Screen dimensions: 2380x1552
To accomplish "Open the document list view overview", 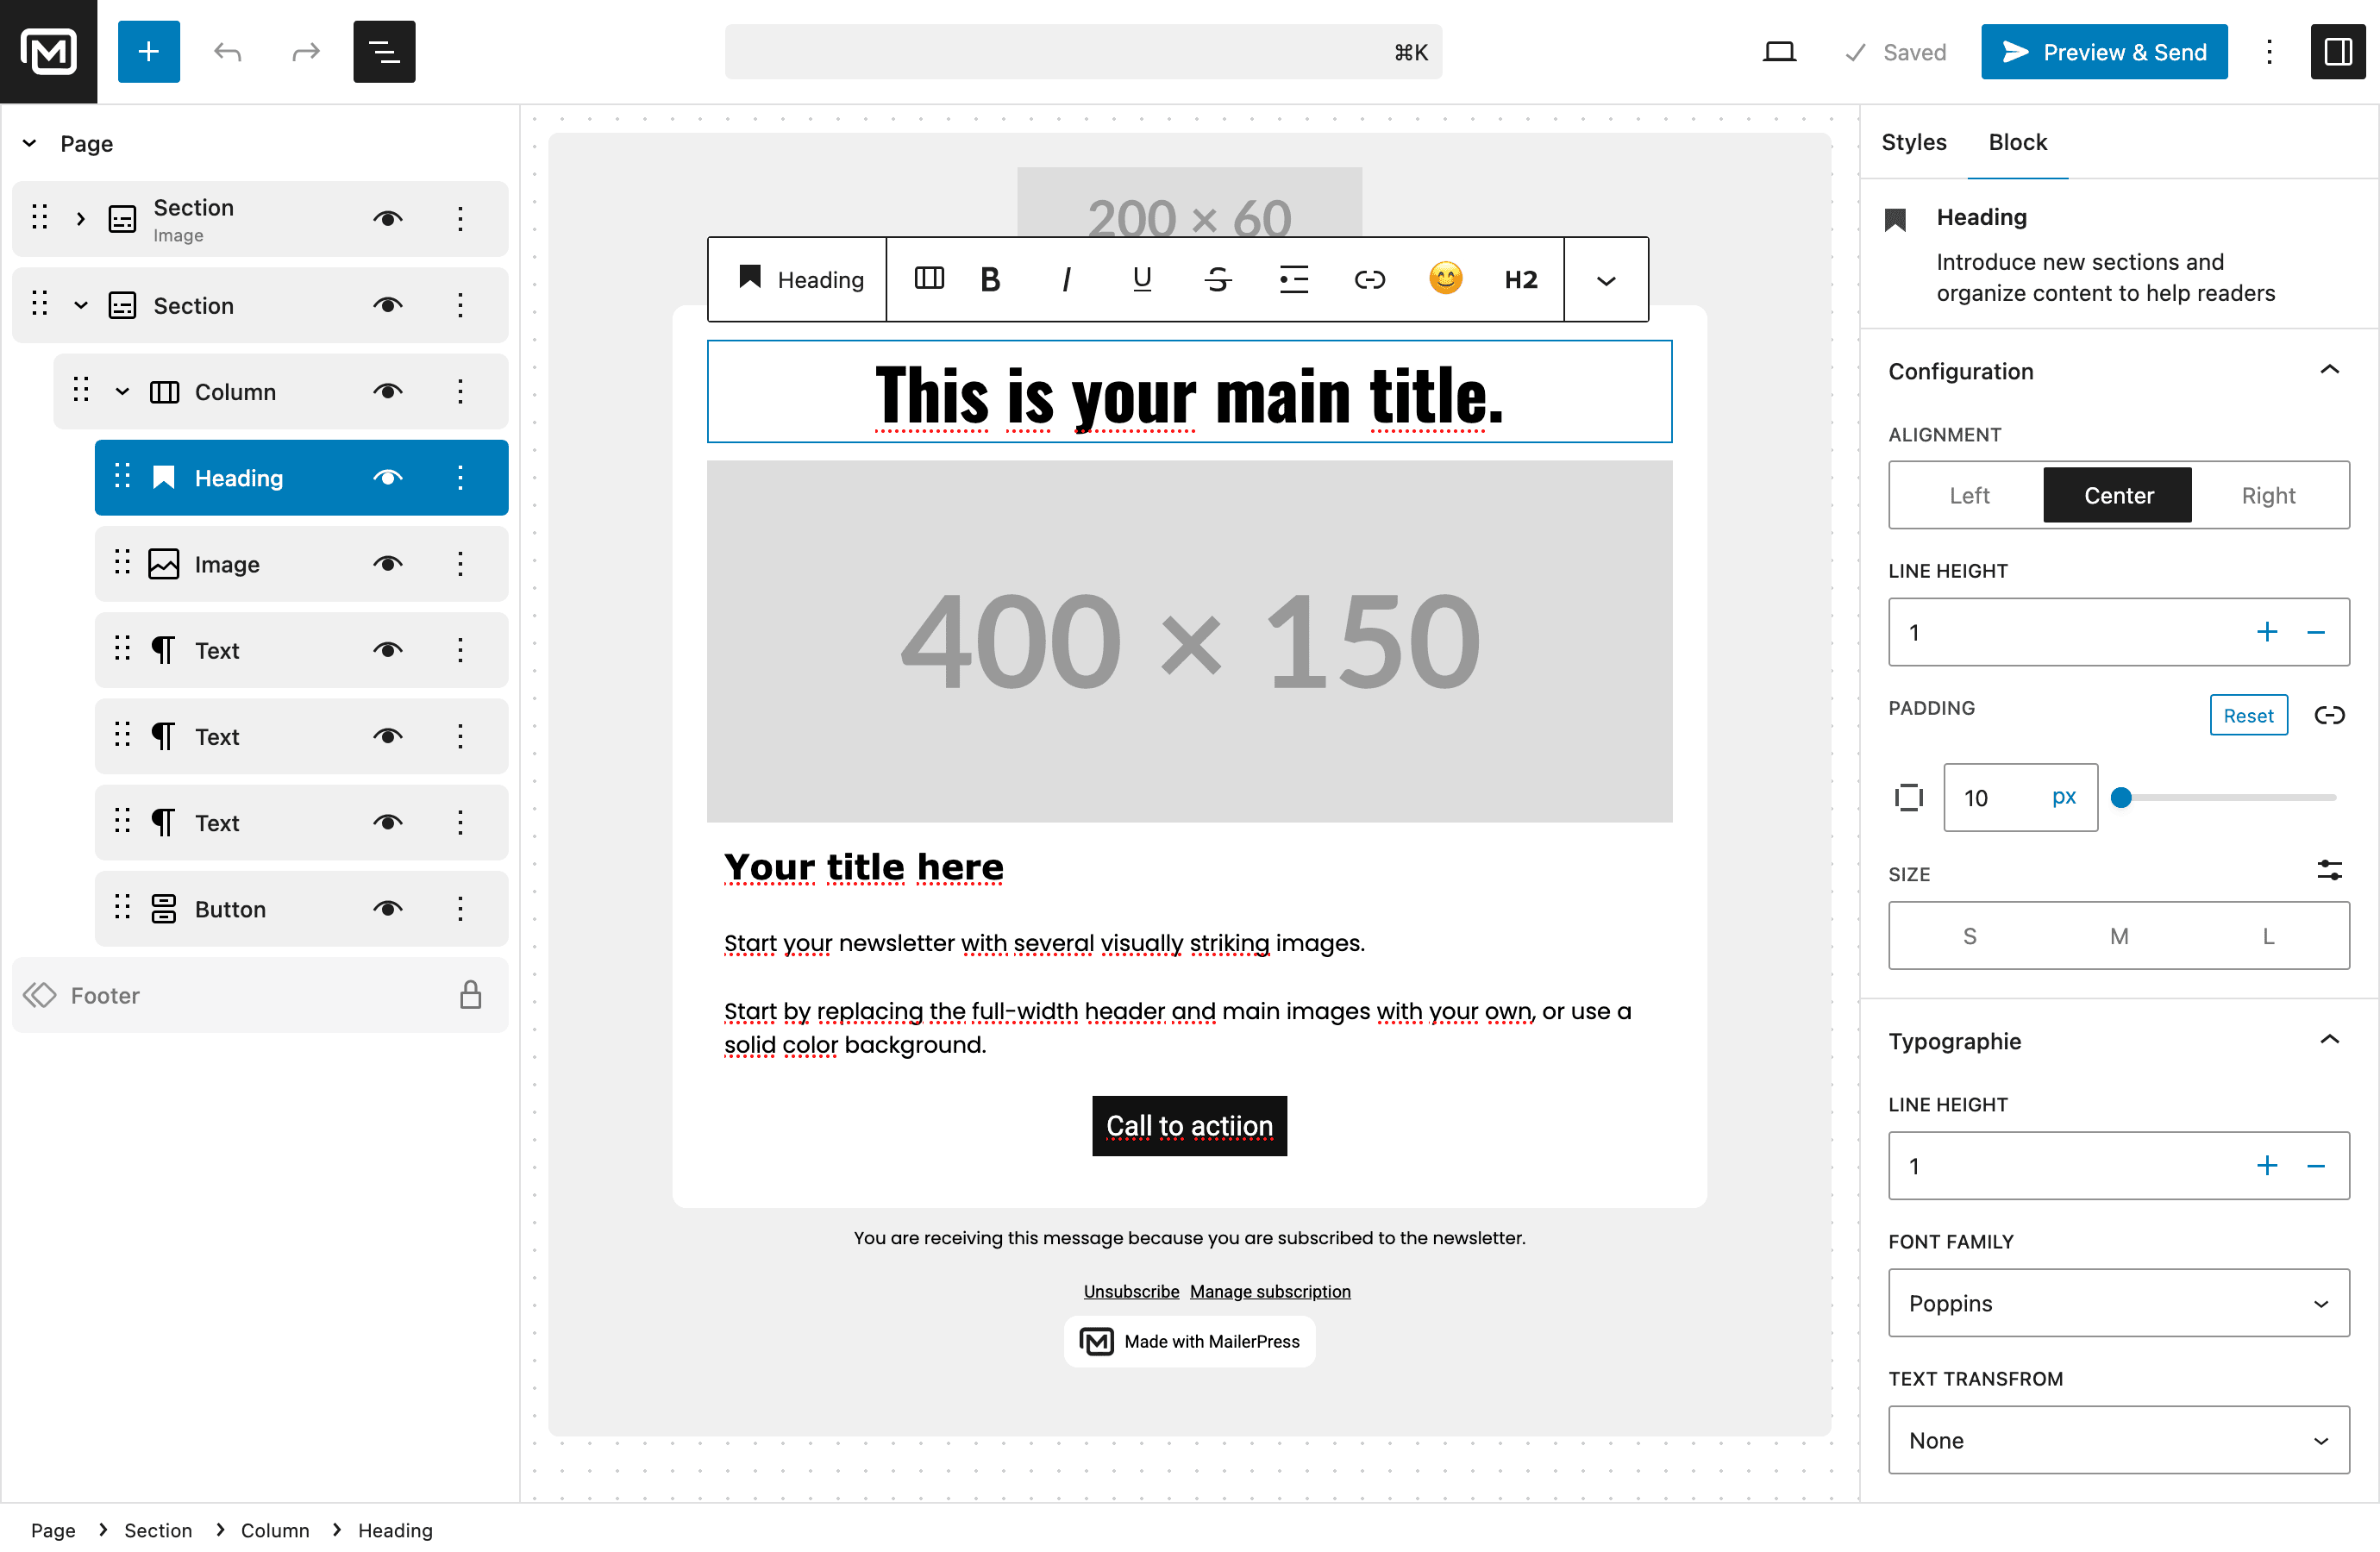I will pos(384,51).
